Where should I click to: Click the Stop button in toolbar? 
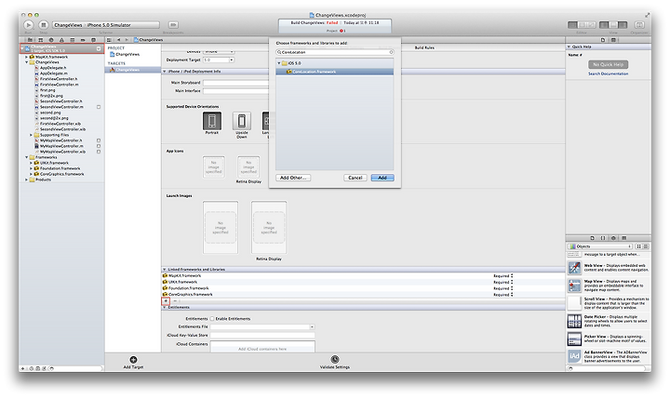pyautogui.click(x=43, y=25)
